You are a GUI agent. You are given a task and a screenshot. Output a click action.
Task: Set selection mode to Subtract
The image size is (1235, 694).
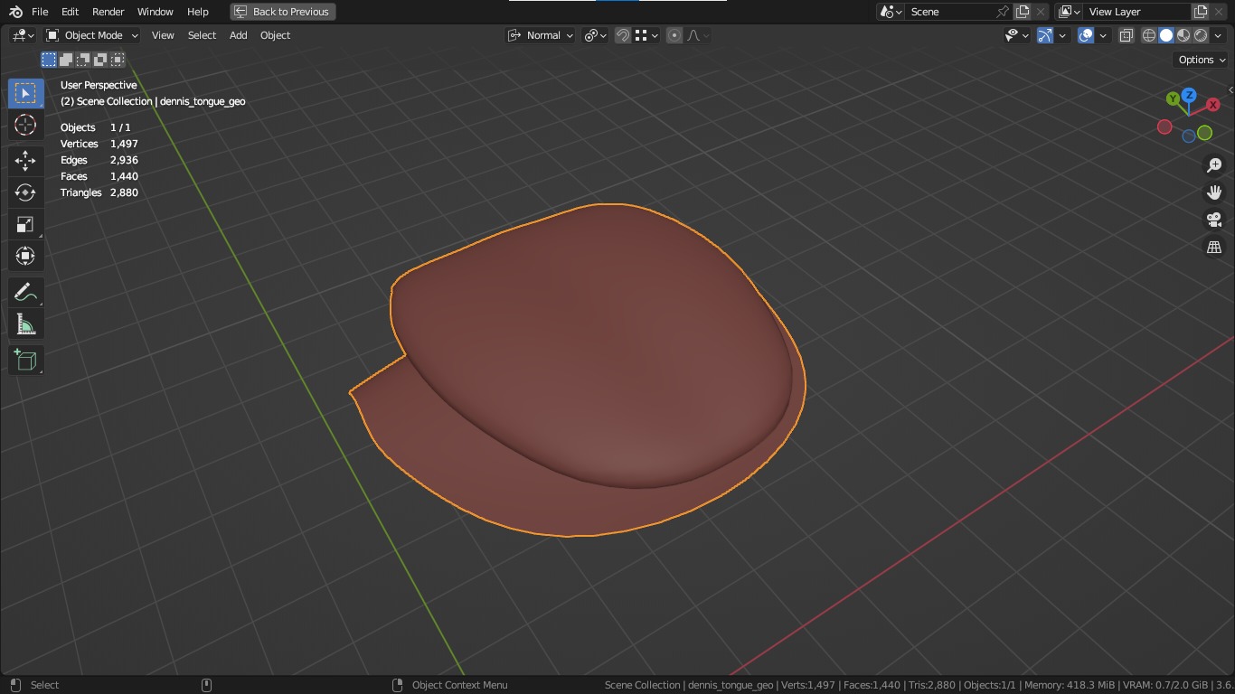(83, 60)
